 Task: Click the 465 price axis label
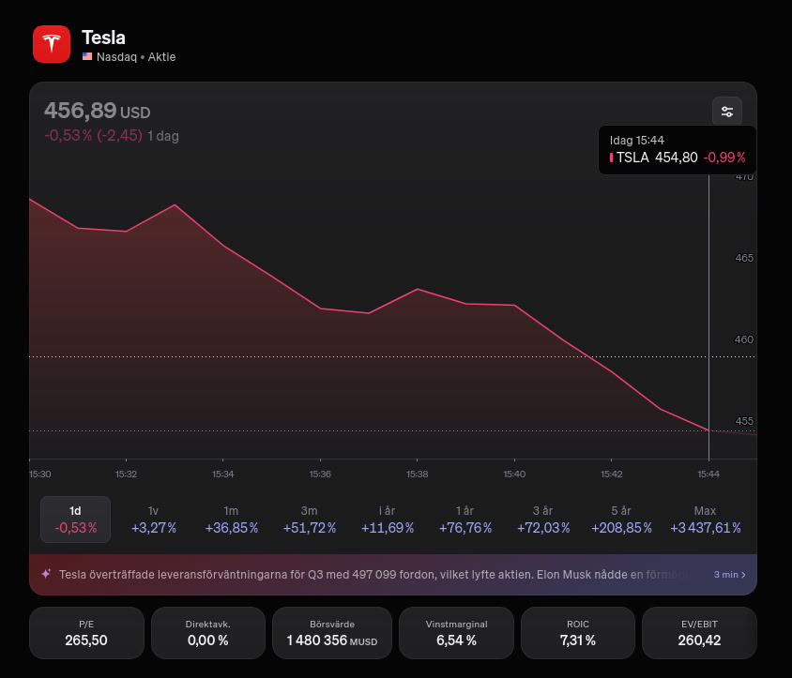click(744, 258)
